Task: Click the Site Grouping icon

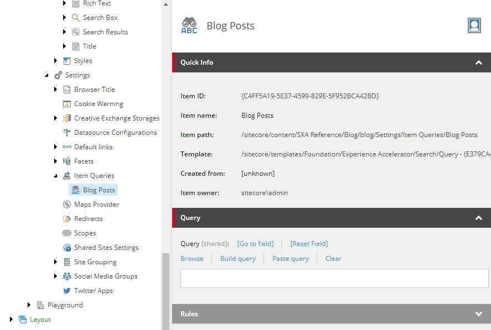Action: pyautogui.click(x=67, y=262)
